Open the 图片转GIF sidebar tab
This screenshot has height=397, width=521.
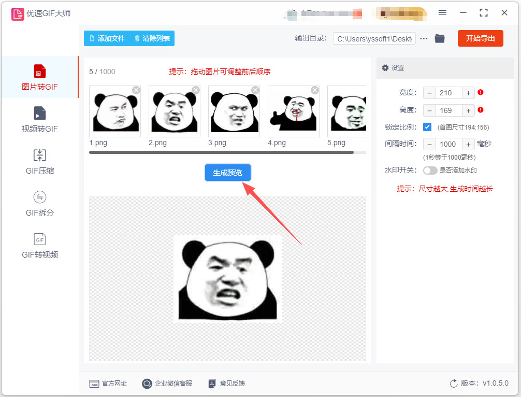pyautogui.click(x=39, y=77)
